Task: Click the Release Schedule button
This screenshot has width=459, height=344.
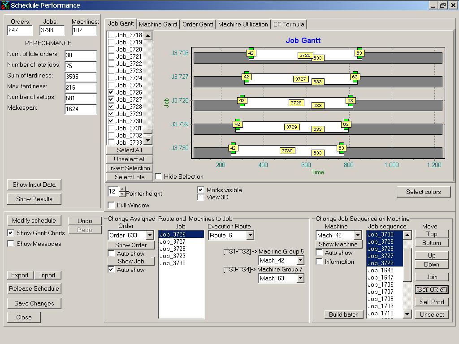Action: tap(34, 289)
